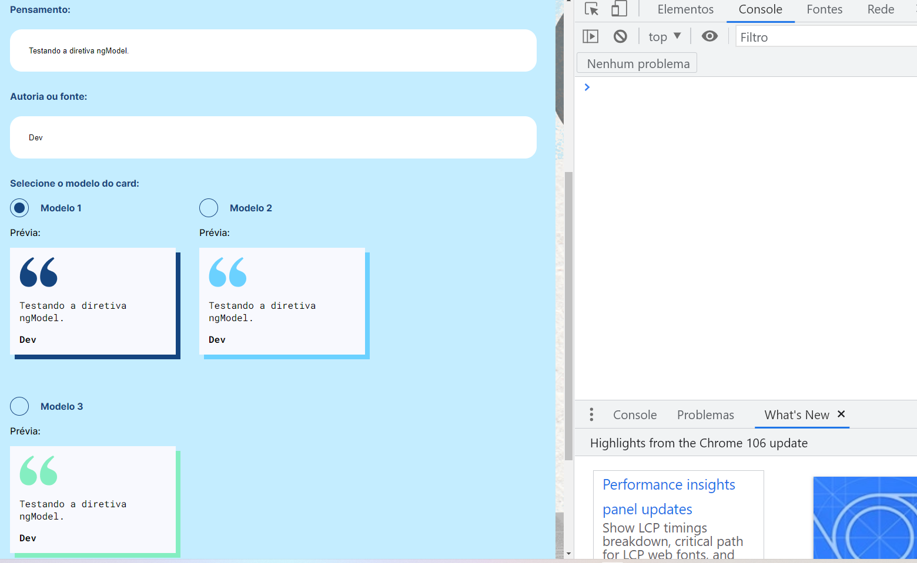The width and height of the screenshot is (917, 563).
Task: Select the Modelo 3 radio button
Action: tap(19, 406)
